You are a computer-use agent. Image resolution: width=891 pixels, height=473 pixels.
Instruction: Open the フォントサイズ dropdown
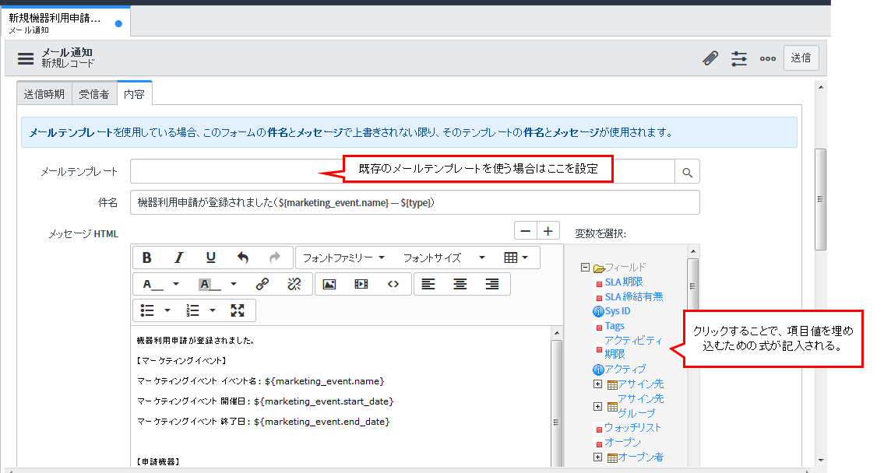(444, 258)
